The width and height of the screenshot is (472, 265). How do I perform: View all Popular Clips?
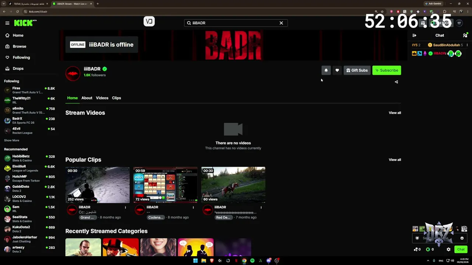(x=395, y=160)
